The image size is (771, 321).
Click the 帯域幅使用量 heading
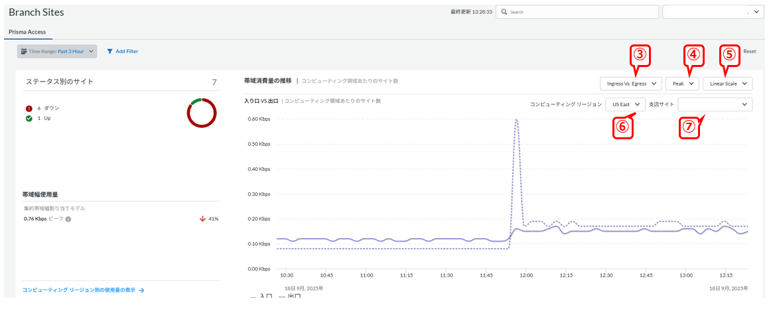tap(42, 195)
